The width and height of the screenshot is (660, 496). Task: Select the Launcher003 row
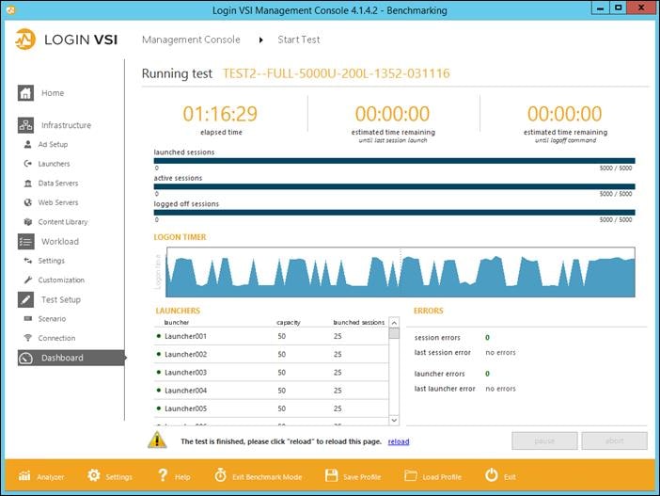271,373
